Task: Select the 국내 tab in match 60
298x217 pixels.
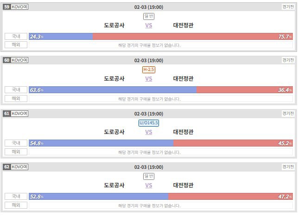Action: [16, 90]
